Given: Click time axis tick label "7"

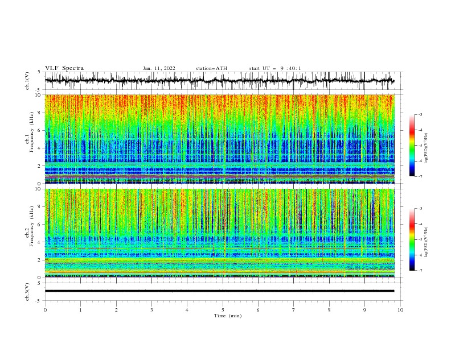Looking at the screenshot, I should (x=294, y=310).
